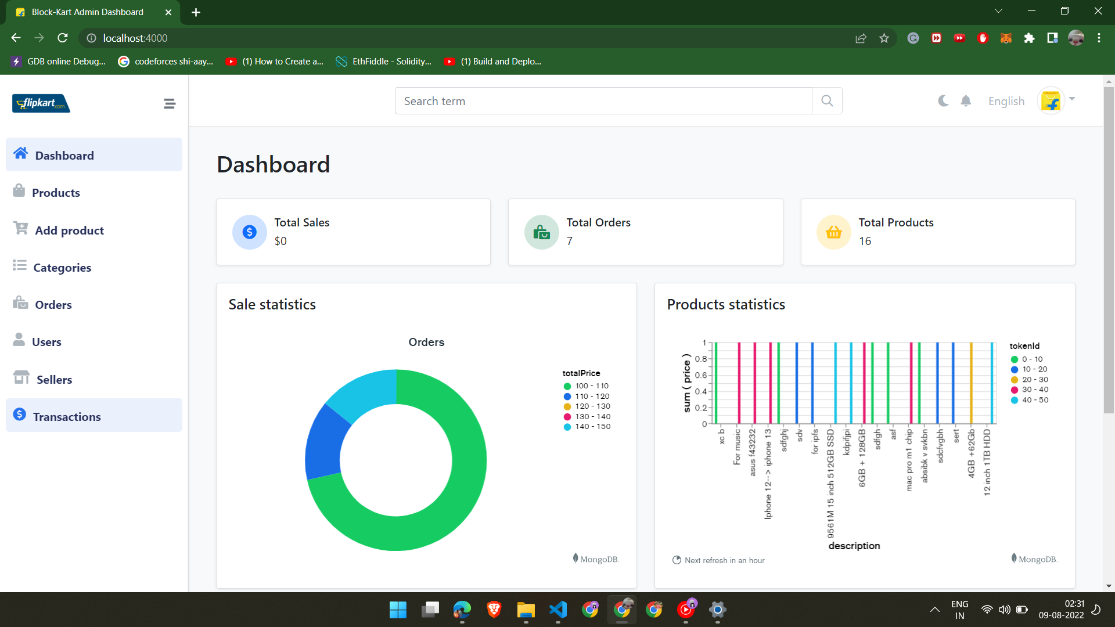Click the Total Products basket icon
The width and height of the screenshot is (1115, 627).
834,232
